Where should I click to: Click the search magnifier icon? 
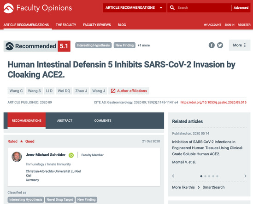tap(172, 7)
